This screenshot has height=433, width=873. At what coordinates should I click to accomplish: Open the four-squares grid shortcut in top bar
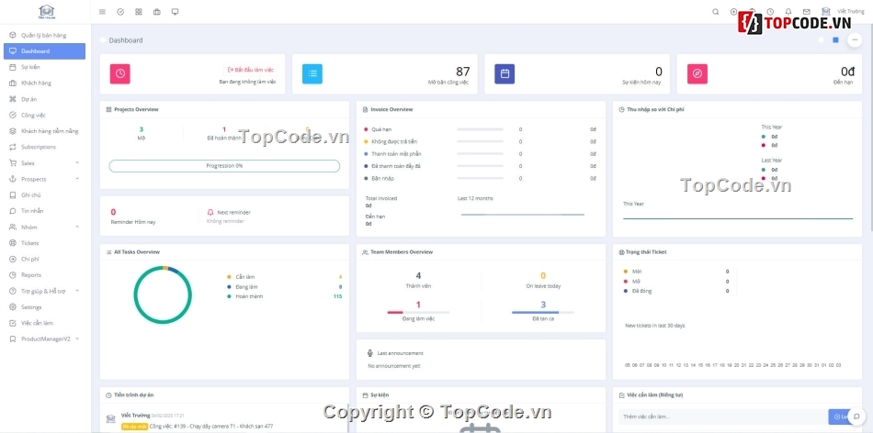139,12
